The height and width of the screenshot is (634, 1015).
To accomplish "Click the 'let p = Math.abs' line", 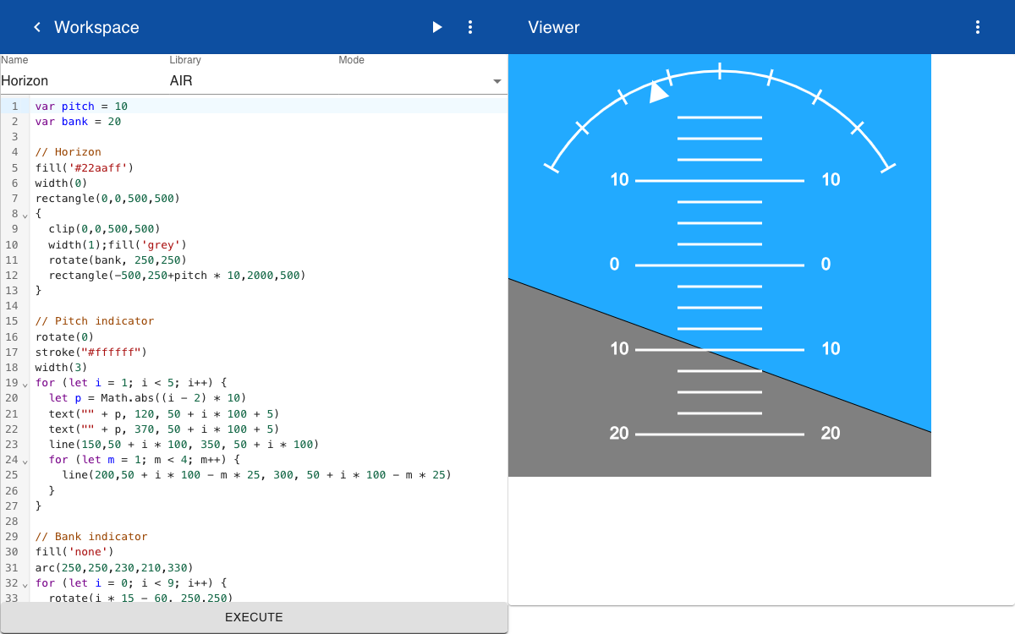I will (x=147, y=398).
